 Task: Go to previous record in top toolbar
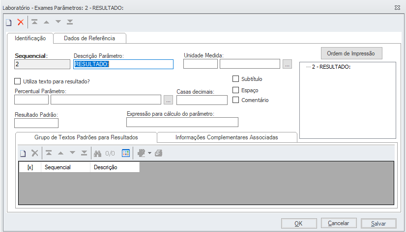tap(46, 22)
